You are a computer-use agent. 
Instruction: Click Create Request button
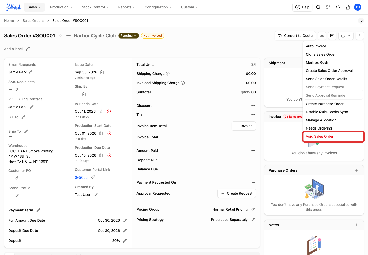[237, 193]
